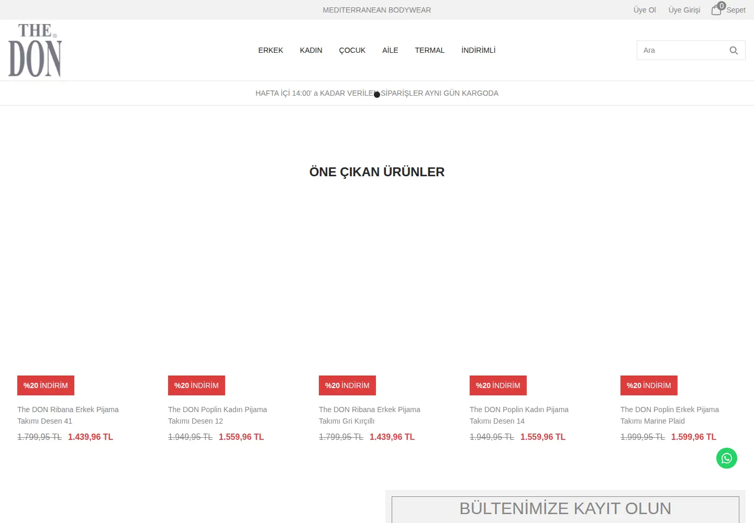Click the Üye Girişi link
Screen dimensions: 754x523
[684, 10]
